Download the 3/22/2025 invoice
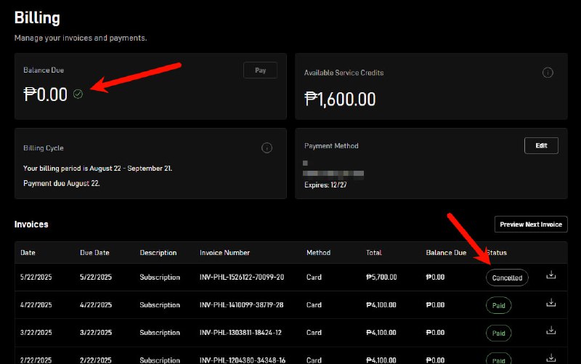581x364 pixels. 551,331
